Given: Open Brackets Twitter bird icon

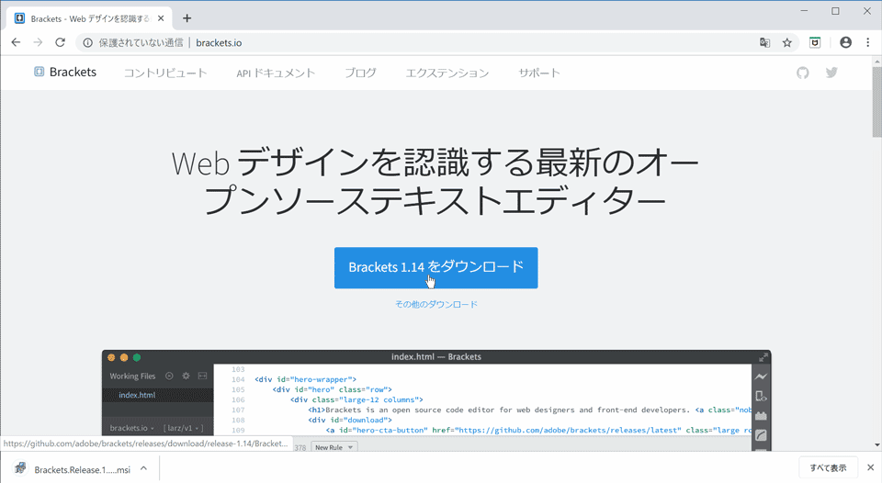Looking at the screenshot, I should pos(831,73).
